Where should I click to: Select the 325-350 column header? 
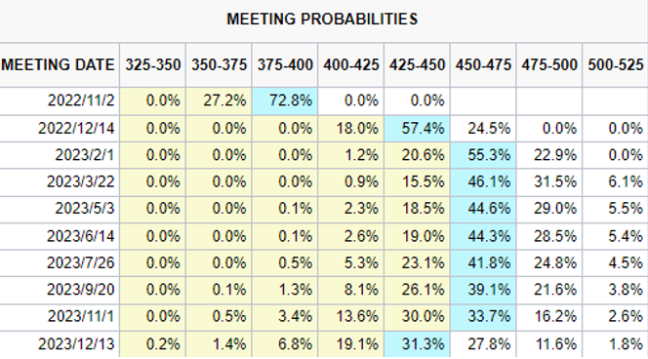point(153,64)
